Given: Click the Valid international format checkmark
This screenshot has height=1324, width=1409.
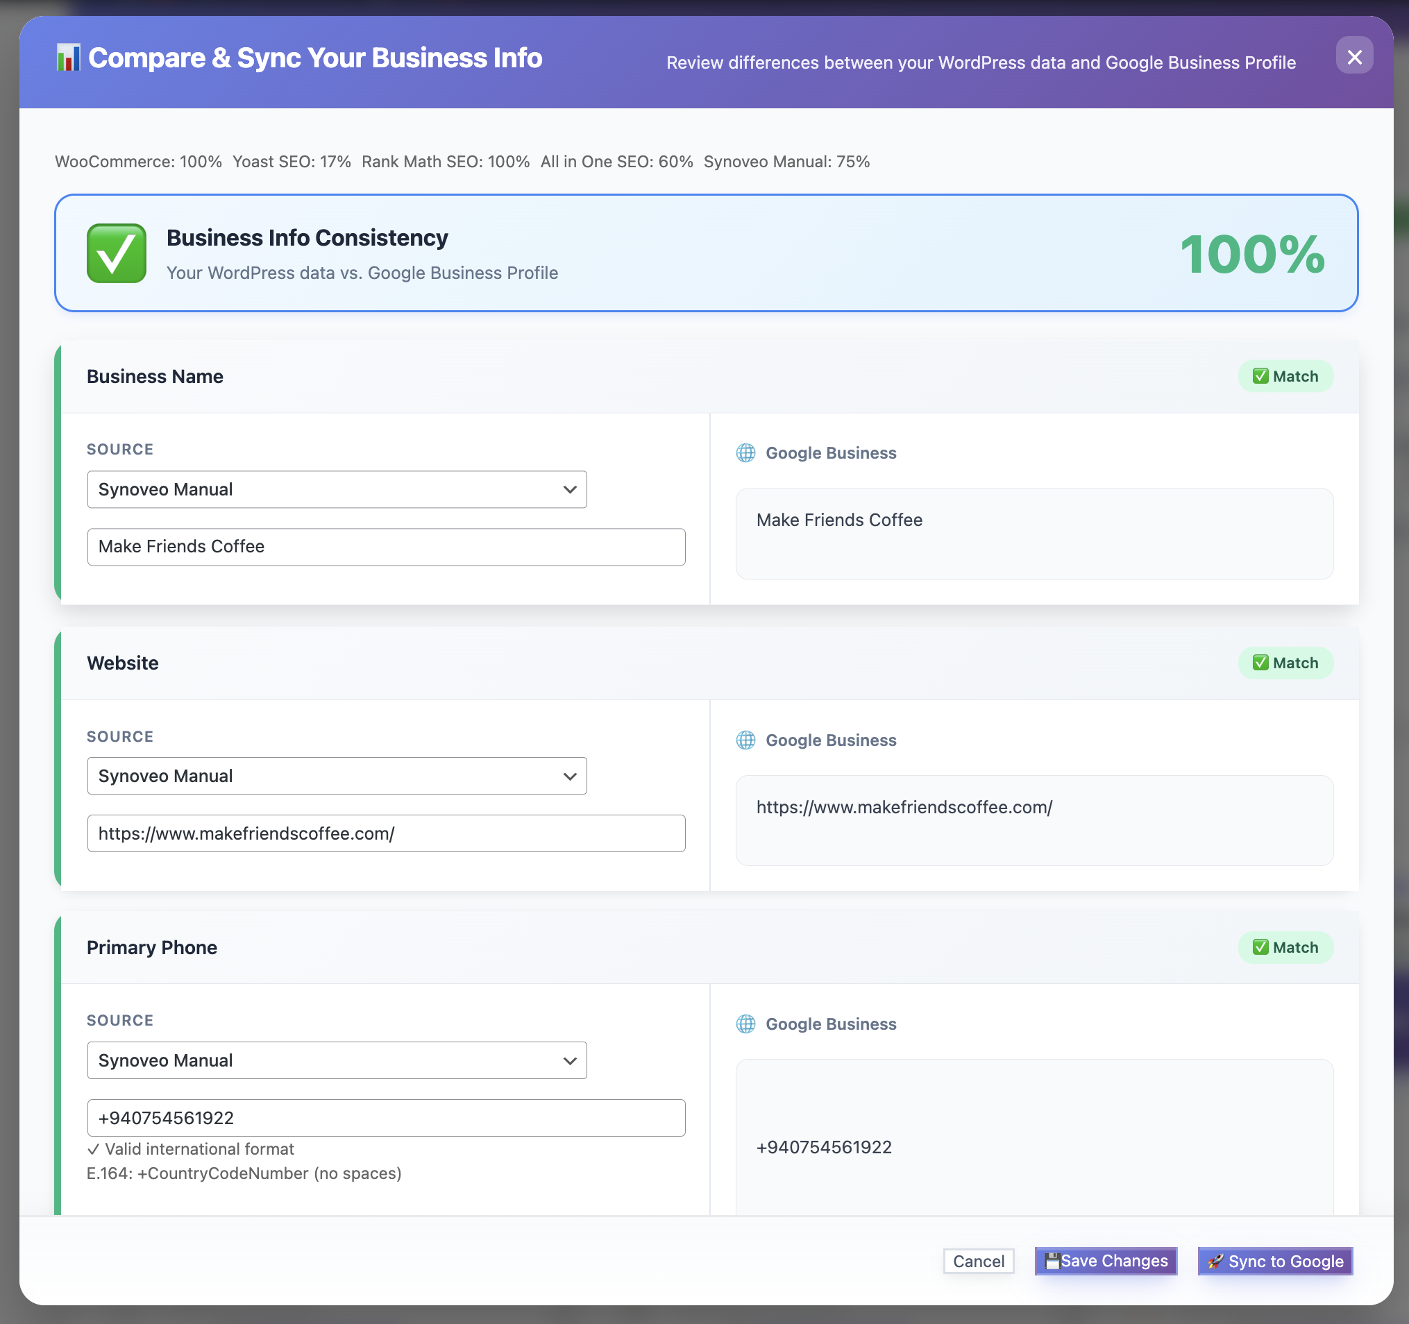Looking at the screenshot, I should coord(93,1149).
